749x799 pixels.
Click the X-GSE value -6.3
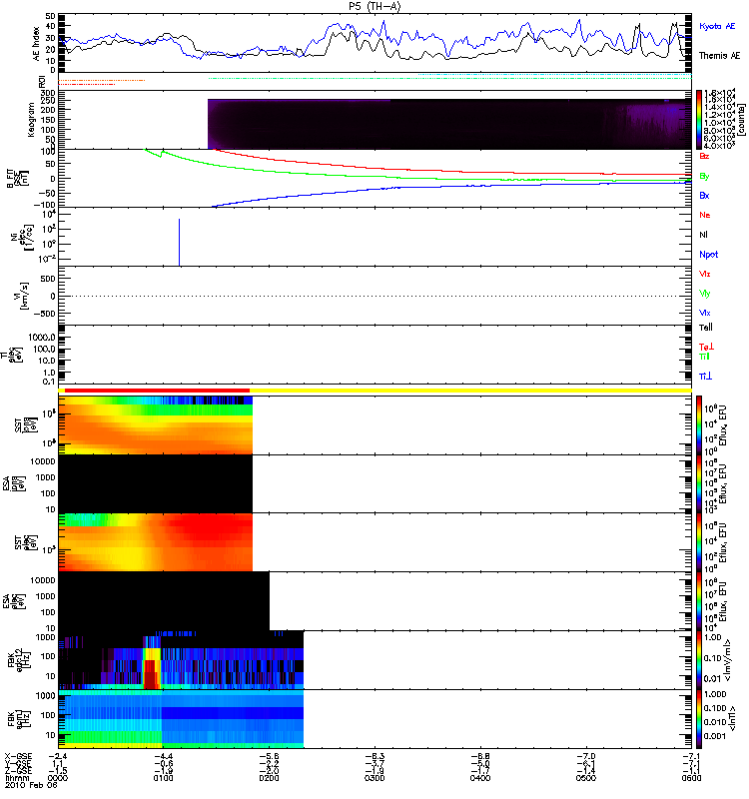point(377,756)
